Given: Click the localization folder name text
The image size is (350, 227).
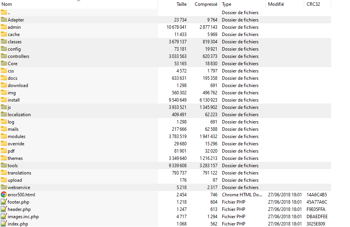Looking at the screenshot, I should tap(19, 115).
